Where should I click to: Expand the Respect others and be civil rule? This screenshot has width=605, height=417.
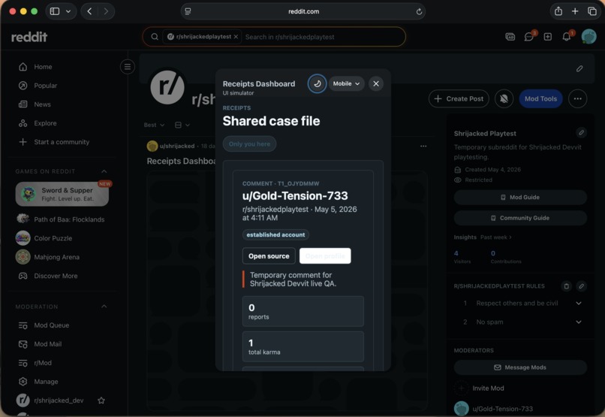(x=579, y=303)
